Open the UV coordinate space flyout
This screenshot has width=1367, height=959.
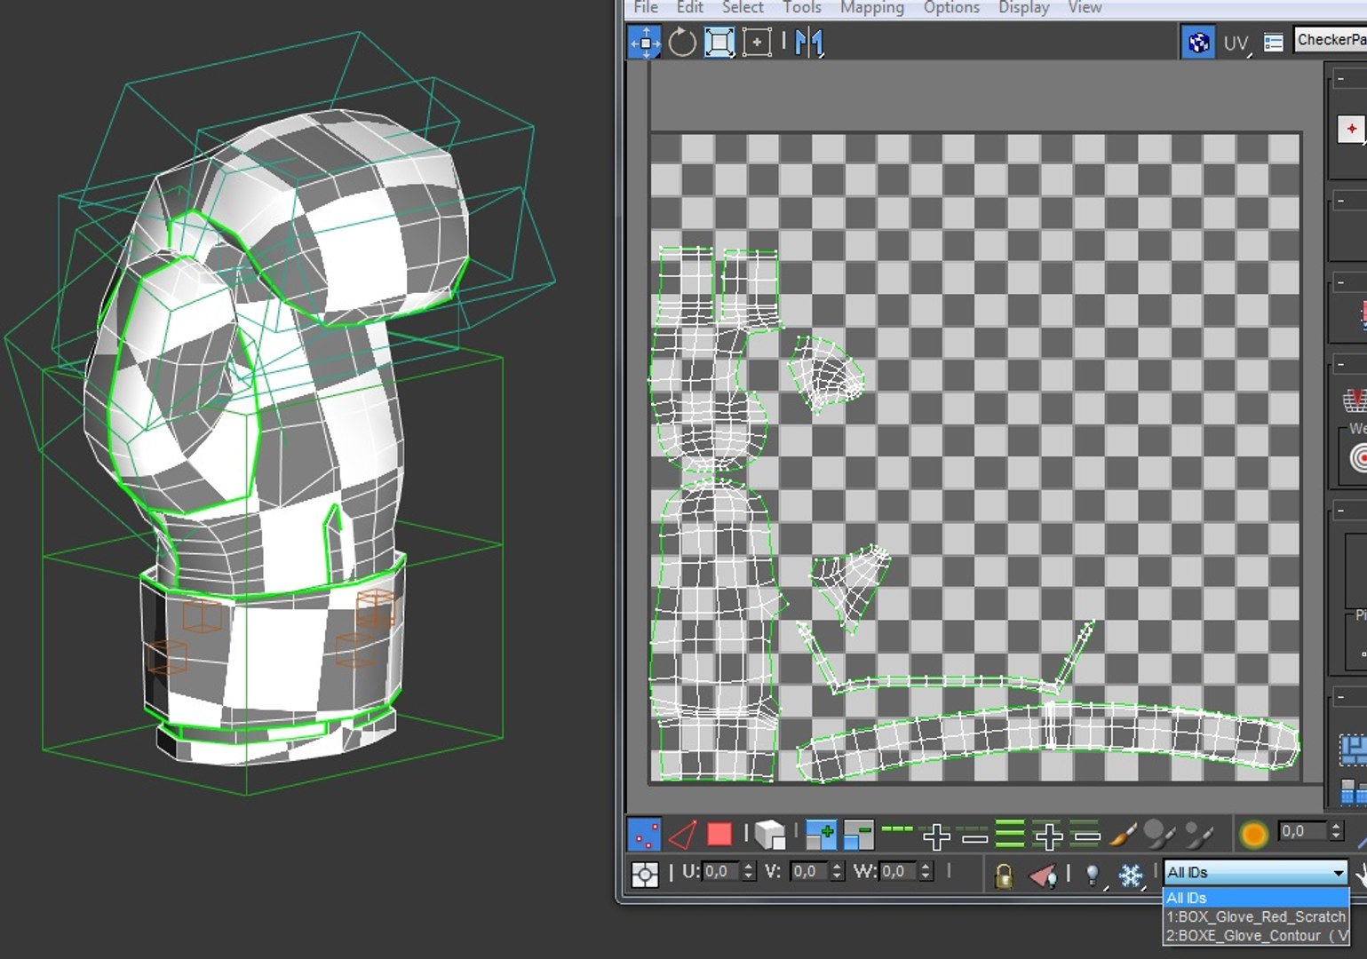(1236, 43)
